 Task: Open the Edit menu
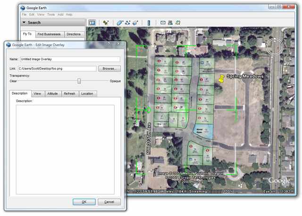tap(32, 15)
